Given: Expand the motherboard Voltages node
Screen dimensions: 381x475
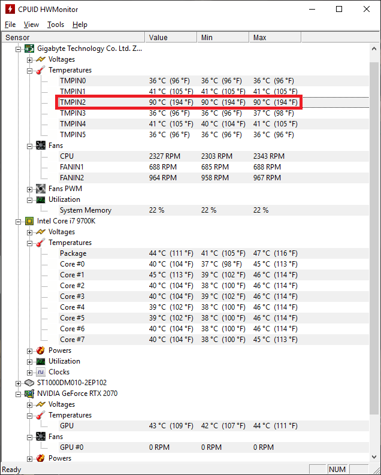Looking at the screenshot, I should point(29,60).
